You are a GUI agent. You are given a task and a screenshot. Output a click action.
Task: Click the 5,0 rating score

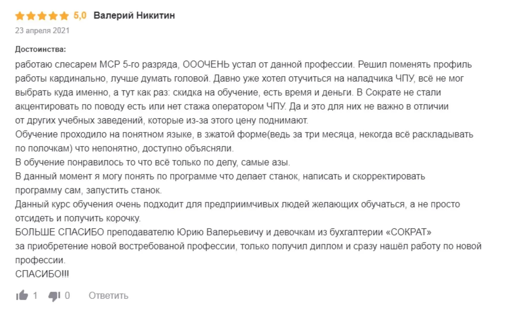pyautogui.click(x=80, y=15)
